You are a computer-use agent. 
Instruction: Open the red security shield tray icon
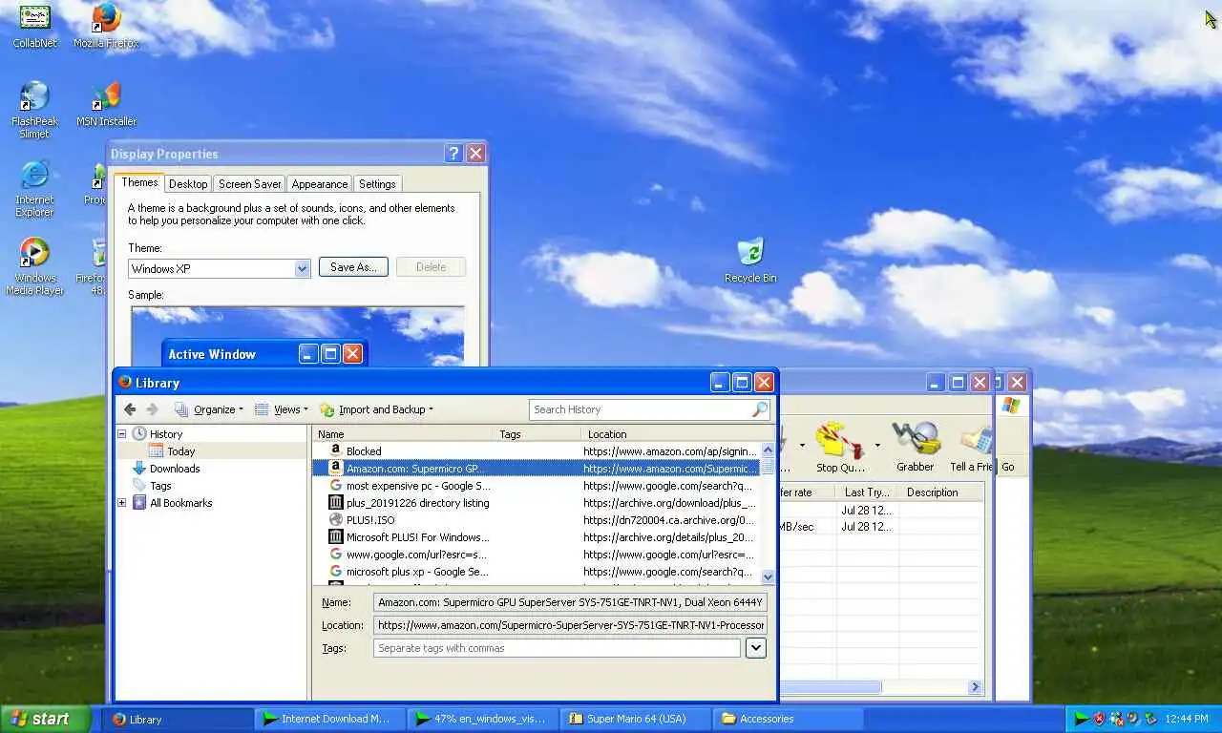click(x=1099, y=719)
